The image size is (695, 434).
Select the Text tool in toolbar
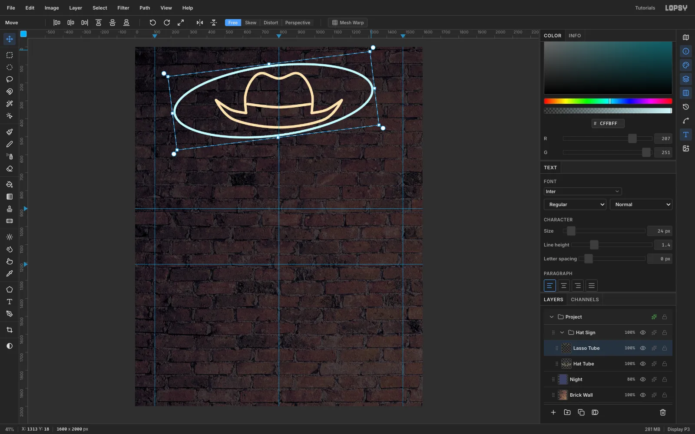10,302
